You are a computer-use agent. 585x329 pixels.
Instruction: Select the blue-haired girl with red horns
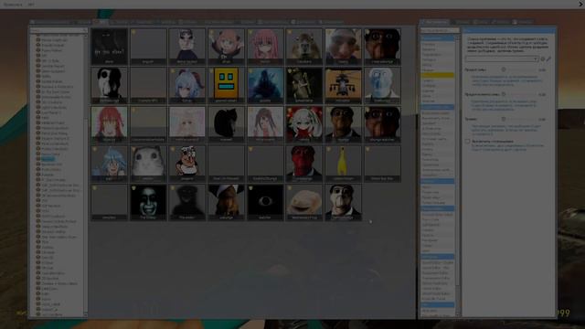186,85
